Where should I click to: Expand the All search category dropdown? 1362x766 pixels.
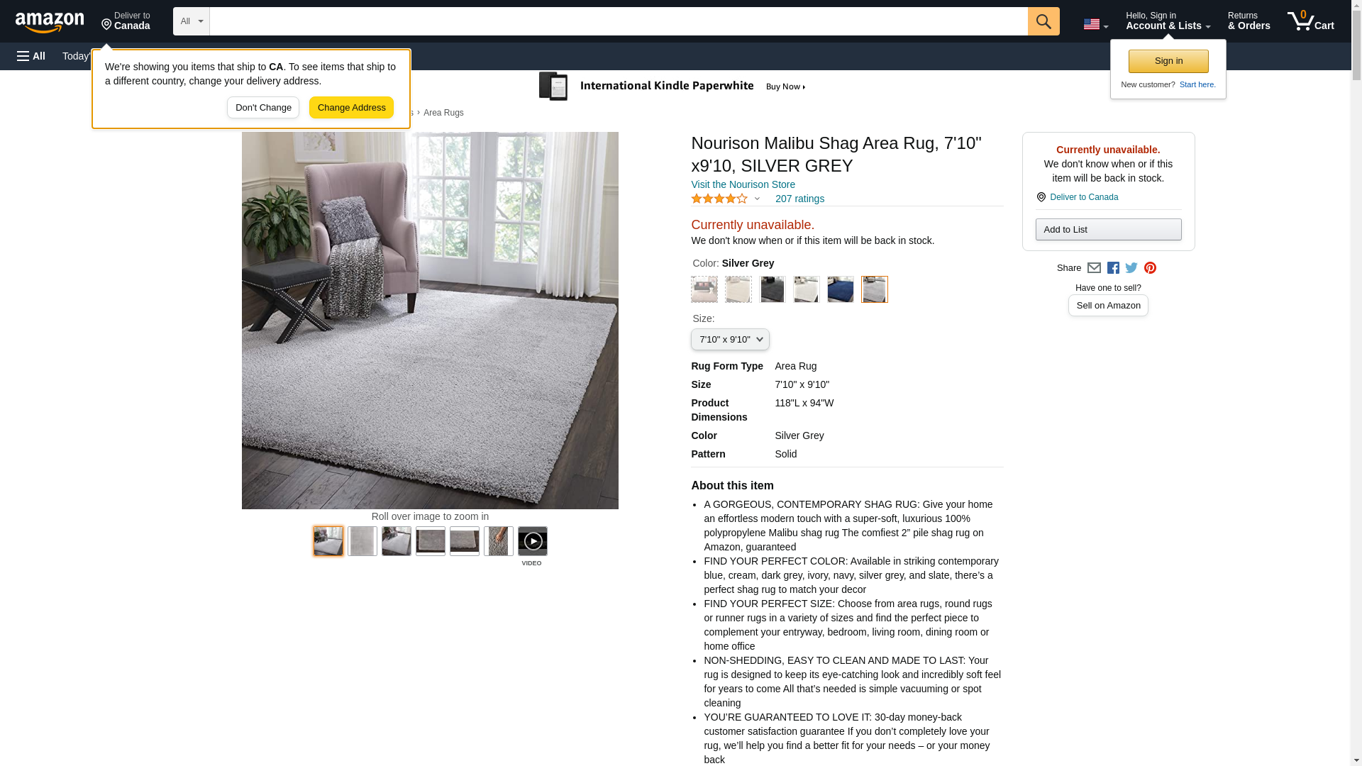(x=192, y=21)
